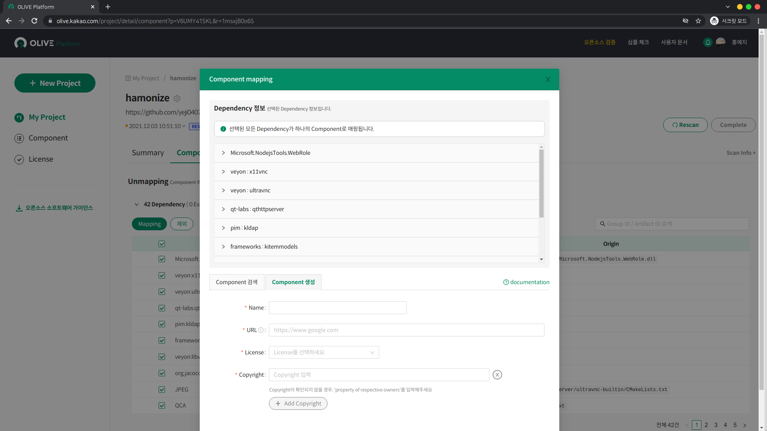Viewport: 767px width, 431px height.
Task: Clear the Copyright field with X icon
Action: pyautogui.click(x=497, y=375)
